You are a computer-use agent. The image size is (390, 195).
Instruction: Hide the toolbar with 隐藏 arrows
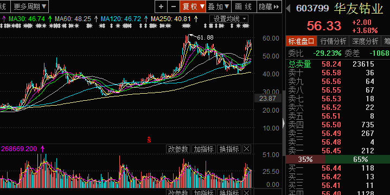pos(269,6)
